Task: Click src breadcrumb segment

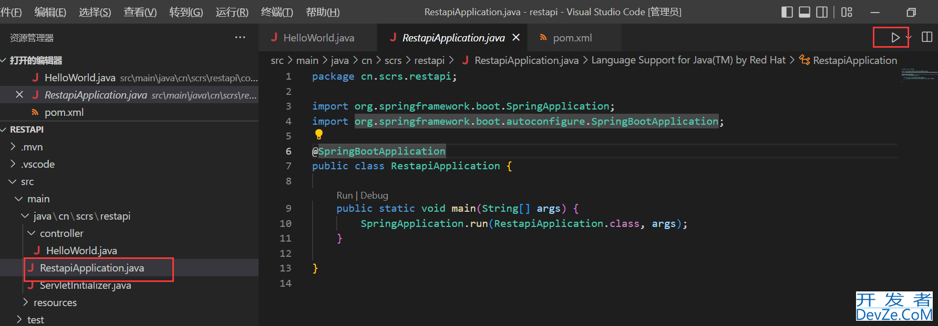Action: 277,60
